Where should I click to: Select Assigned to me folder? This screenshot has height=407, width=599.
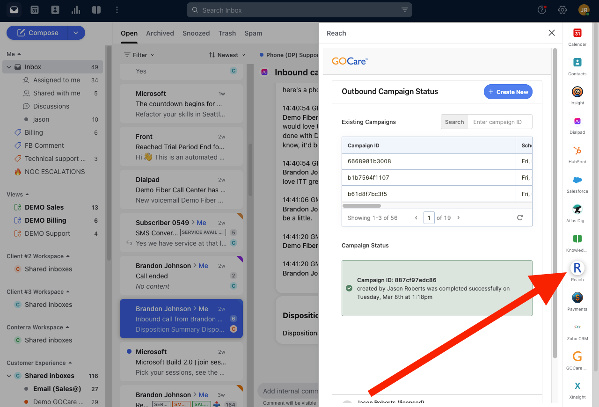[57, 80]
